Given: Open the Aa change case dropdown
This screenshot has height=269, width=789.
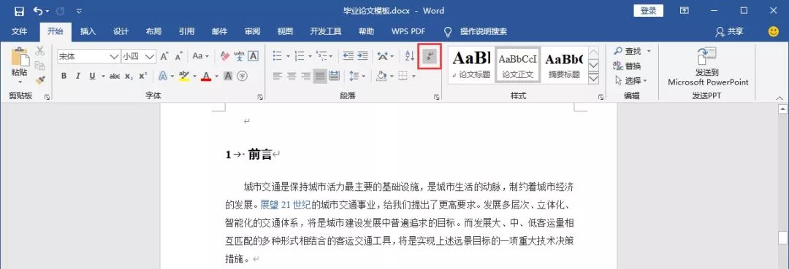Looking at the screenshot, I should click(201, 56).
